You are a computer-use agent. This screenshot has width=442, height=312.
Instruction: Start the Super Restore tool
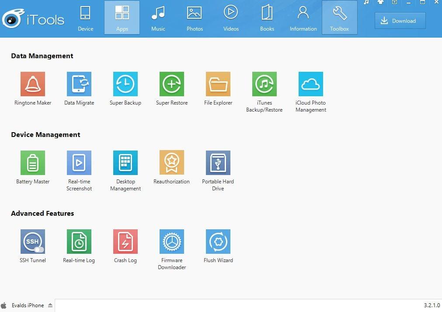point(172,84)
